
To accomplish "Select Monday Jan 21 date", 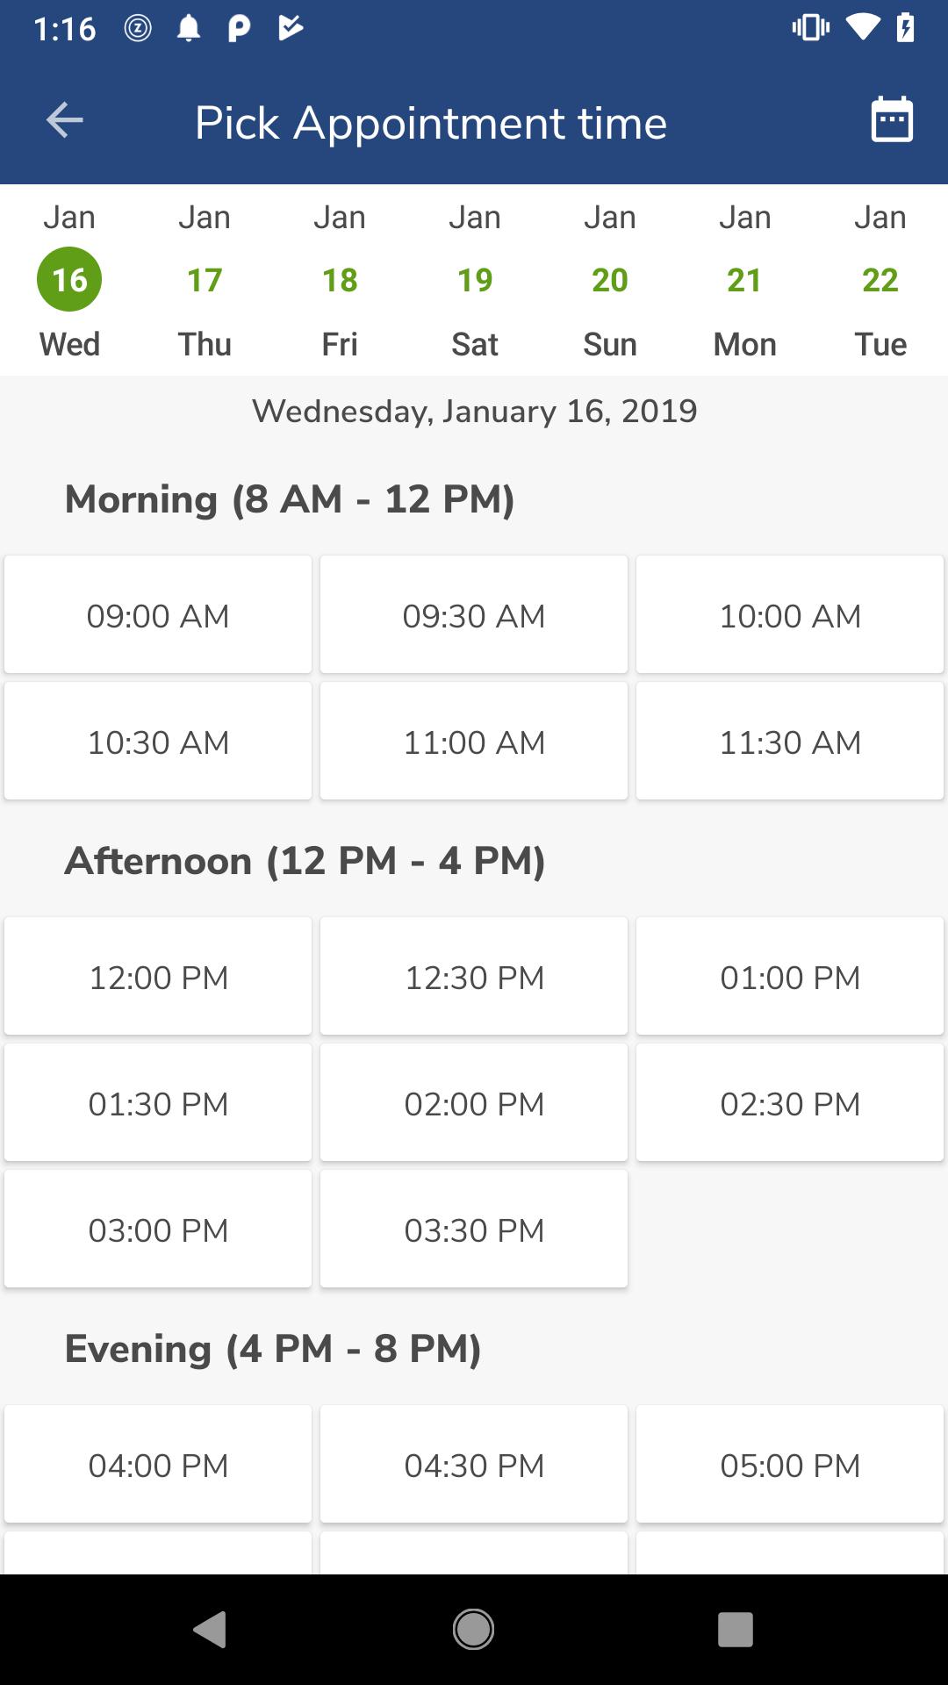I will pos(745,280).
